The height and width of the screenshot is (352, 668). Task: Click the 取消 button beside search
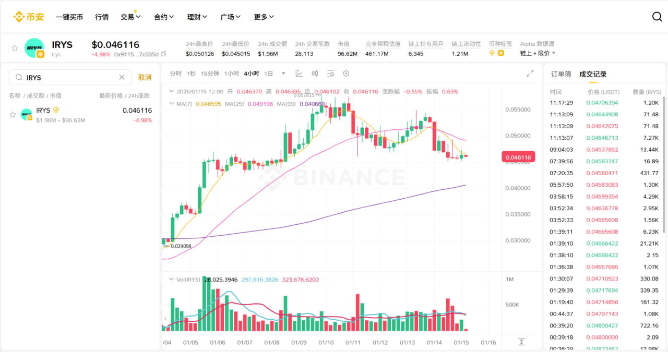tap(145, 77)
